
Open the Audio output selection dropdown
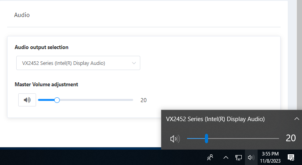[x=78, y=63]
